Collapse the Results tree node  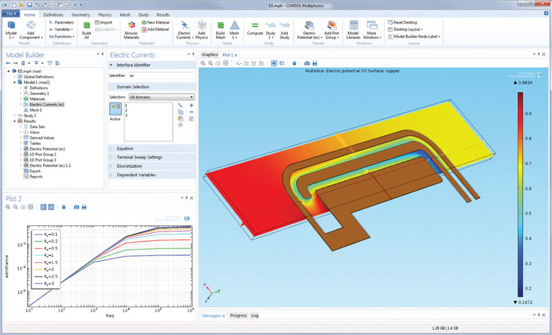click(15, 121)
